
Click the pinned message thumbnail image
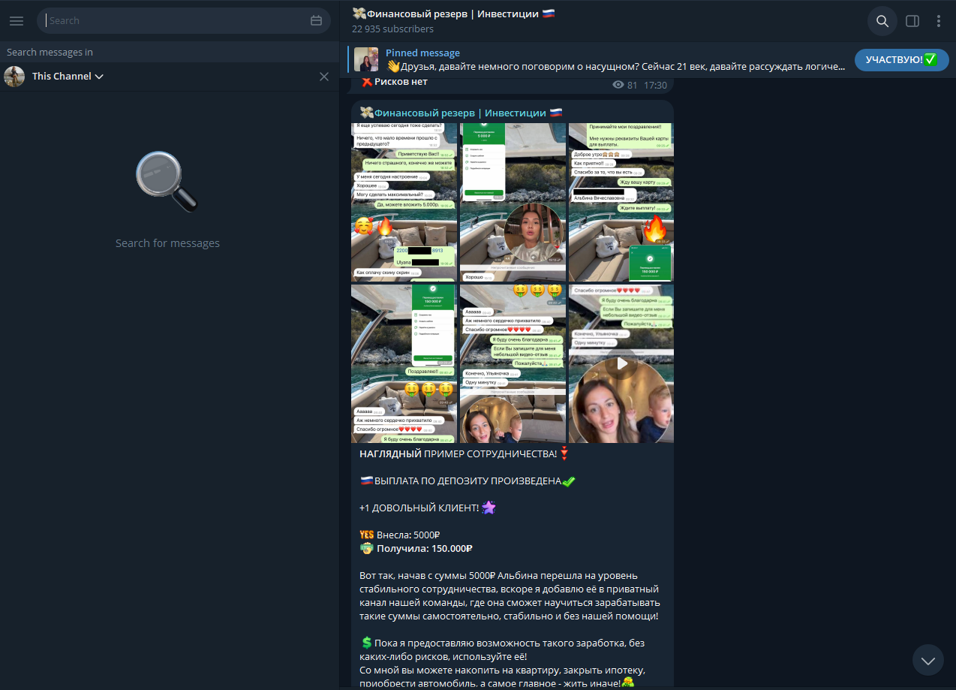(x=366, y=60)
